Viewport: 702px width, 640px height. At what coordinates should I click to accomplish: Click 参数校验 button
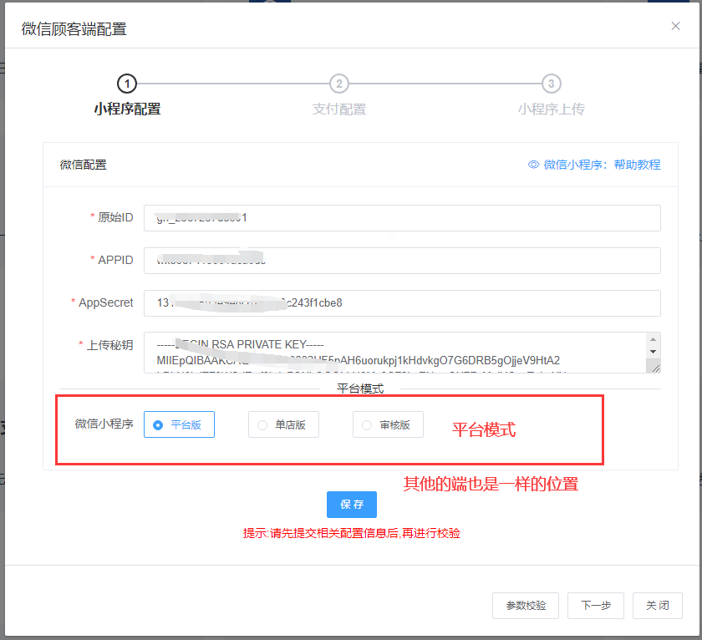526,606
